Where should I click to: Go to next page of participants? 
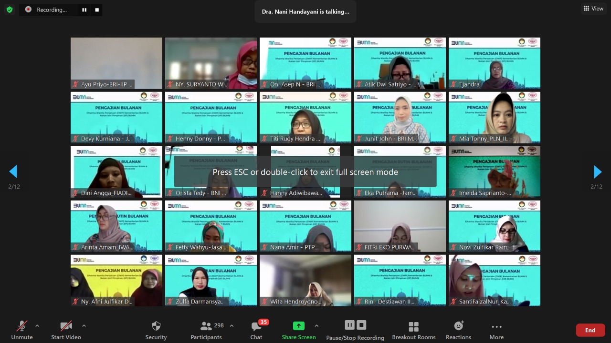click(x=597, y=171)
